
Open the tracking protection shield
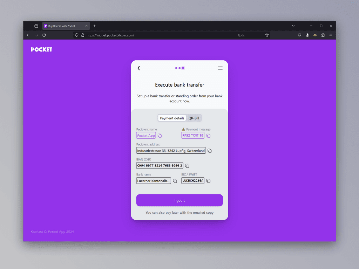coord(77,35)
